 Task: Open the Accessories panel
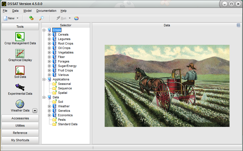coord(20,118)
